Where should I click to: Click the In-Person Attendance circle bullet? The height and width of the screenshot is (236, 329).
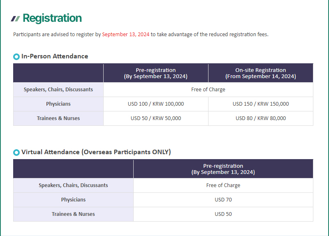(x=16, y=57)
